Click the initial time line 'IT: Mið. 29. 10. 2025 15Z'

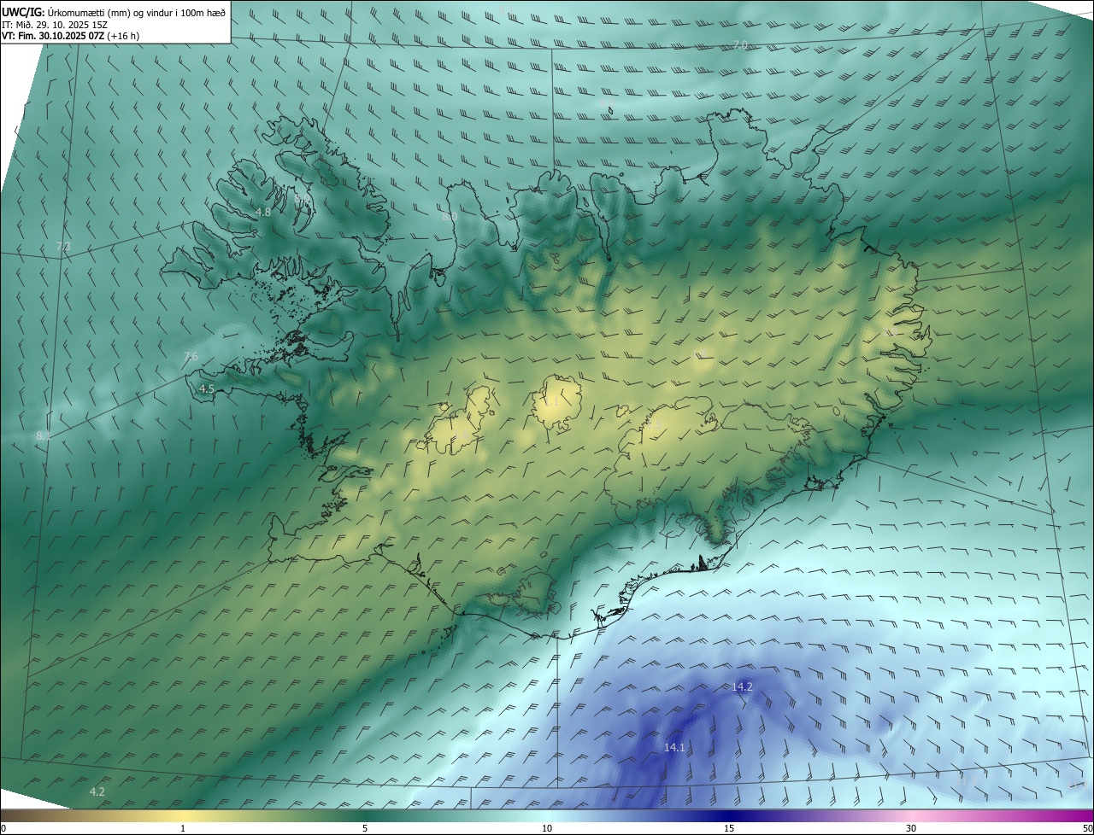pyautogui.click(x=53, y=25)
